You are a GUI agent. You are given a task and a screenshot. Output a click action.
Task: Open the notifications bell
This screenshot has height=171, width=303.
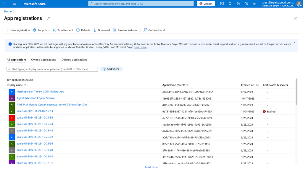[230, 4]
